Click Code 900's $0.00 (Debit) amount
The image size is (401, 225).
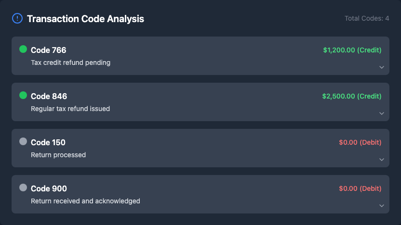coord(360,188)
